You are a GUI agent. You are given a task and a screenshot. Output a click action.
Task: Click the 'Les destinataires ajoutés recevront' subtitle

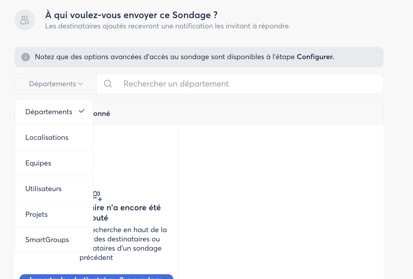click(x=168, y=26)
